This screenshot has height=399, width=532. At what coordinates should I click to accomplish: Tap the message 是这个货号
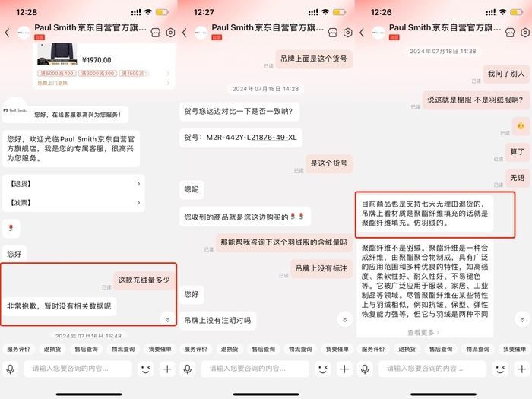pyautogui.click(x=329, y=163)
